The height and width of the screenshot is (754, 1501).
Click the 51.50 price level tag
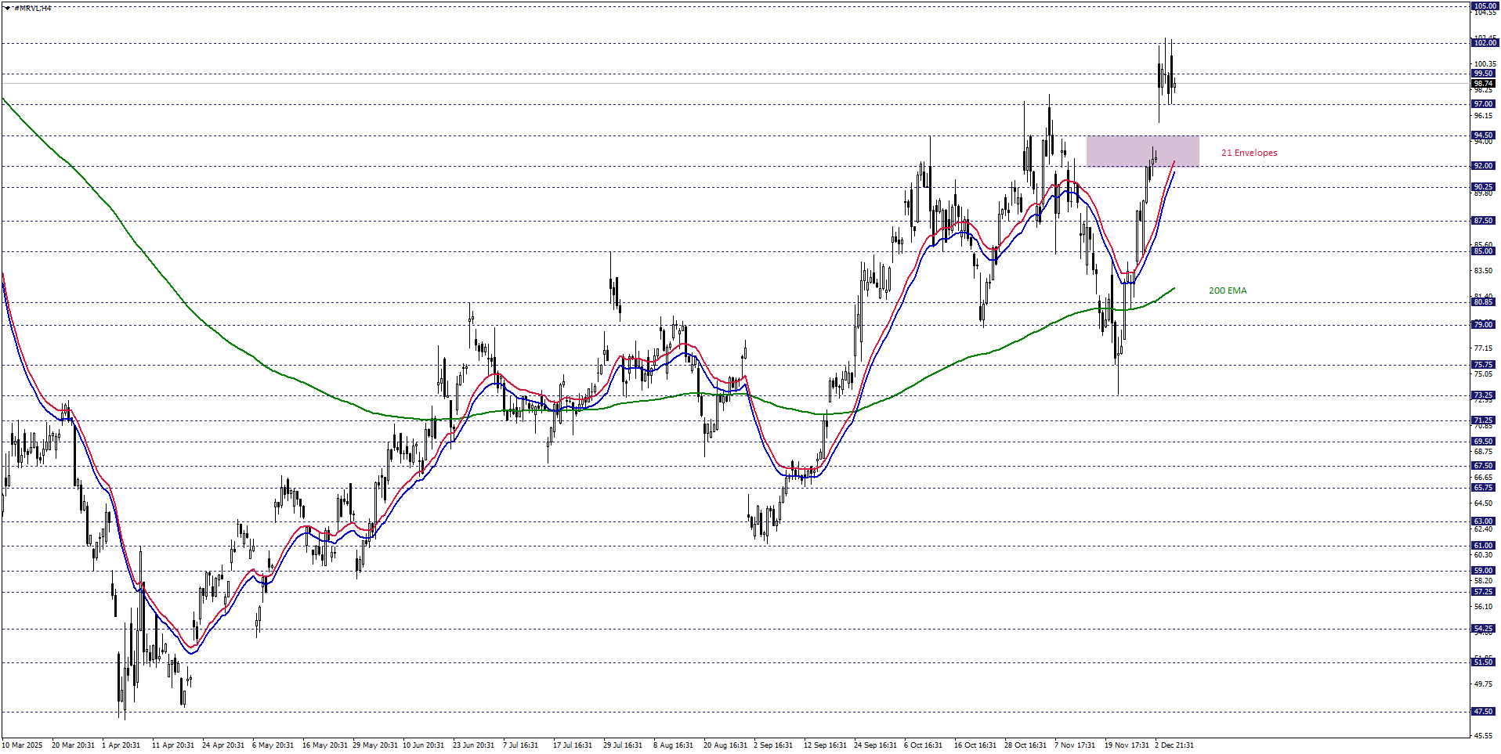point(1483,662)
